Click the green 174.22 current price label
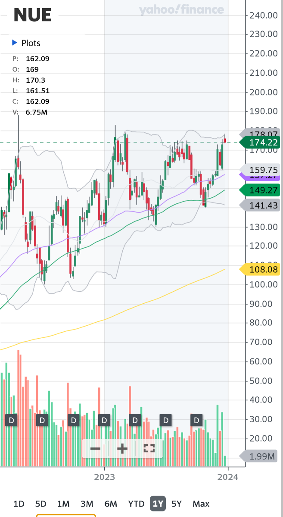 coord(263,142)
